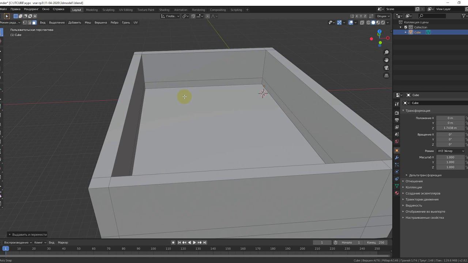Open the Material properties tab icon

point(397,193)
